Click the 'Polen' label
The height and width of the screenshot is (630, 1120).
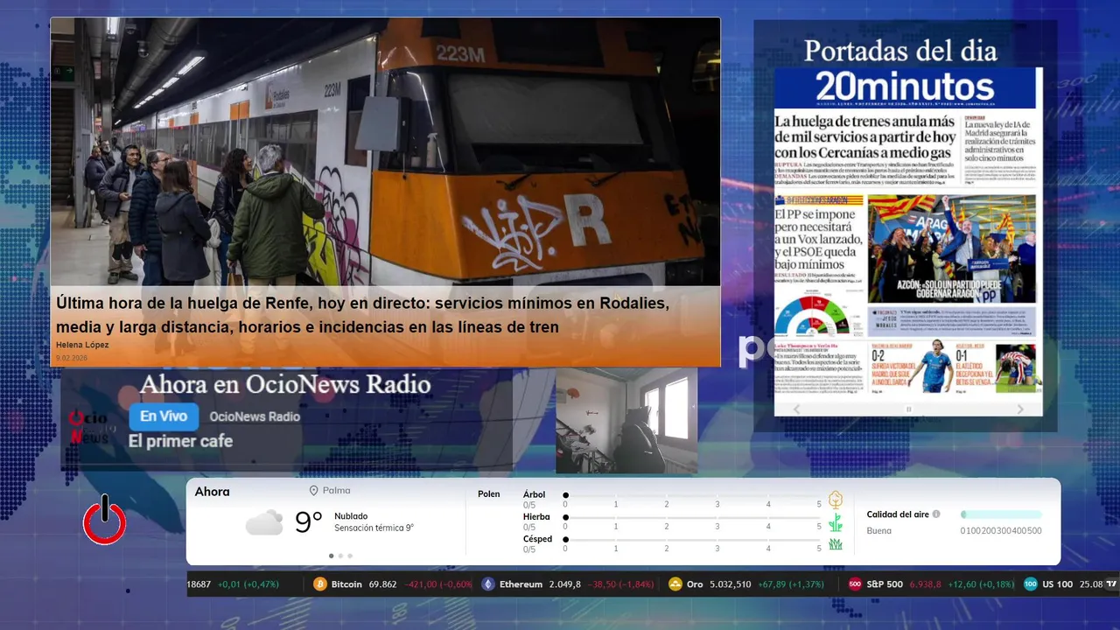[489, 494]
